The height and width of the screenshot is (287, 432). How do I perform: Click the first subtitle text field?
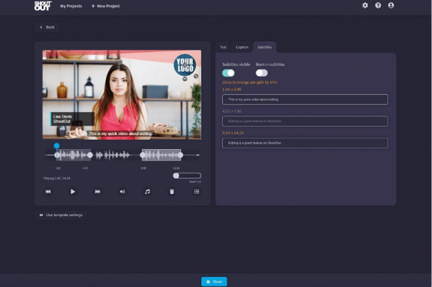click(304, 99)
